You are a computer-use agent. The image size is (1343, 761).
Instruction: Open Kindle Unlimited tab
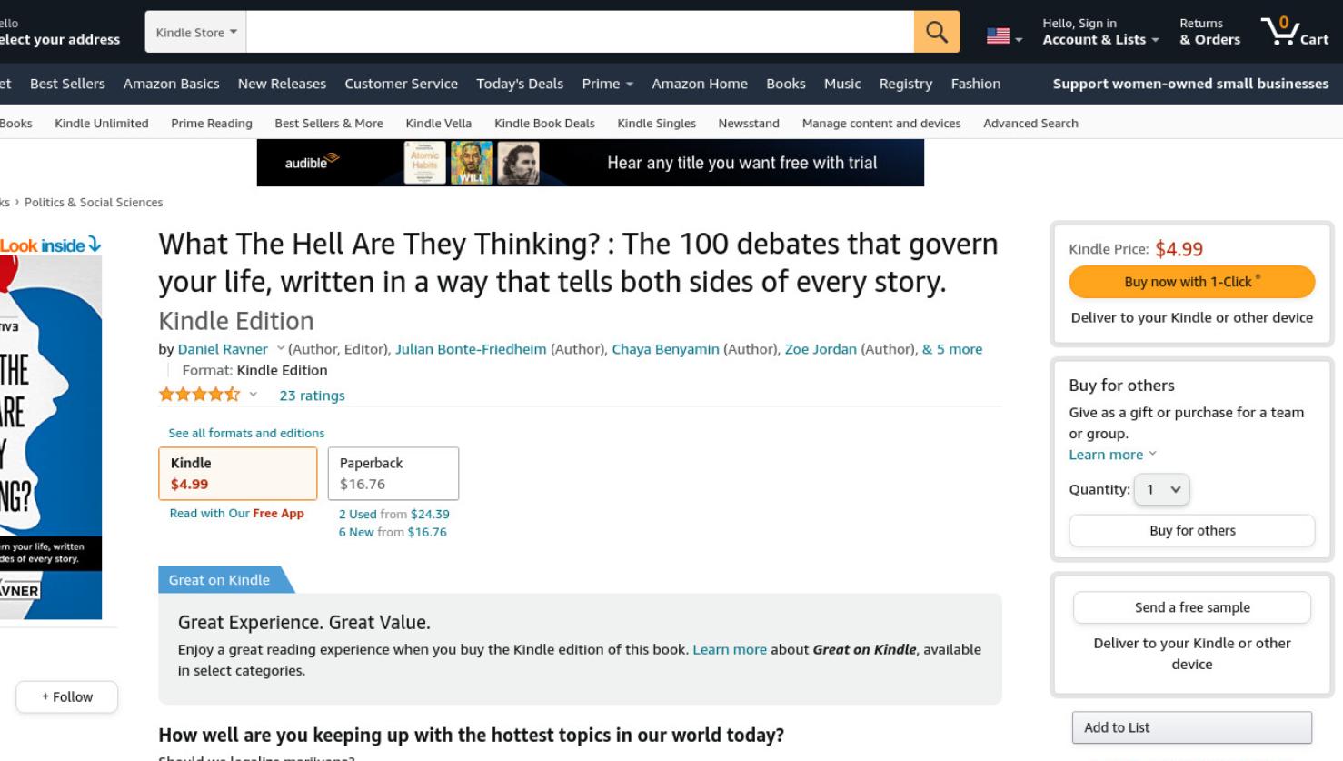click(102, 123)
